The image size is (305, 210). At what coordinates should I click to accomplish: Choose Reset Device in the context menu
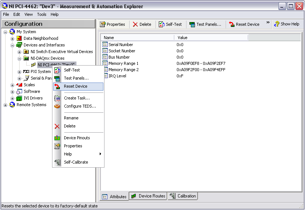pyautogui.click(x=78, y=86)
